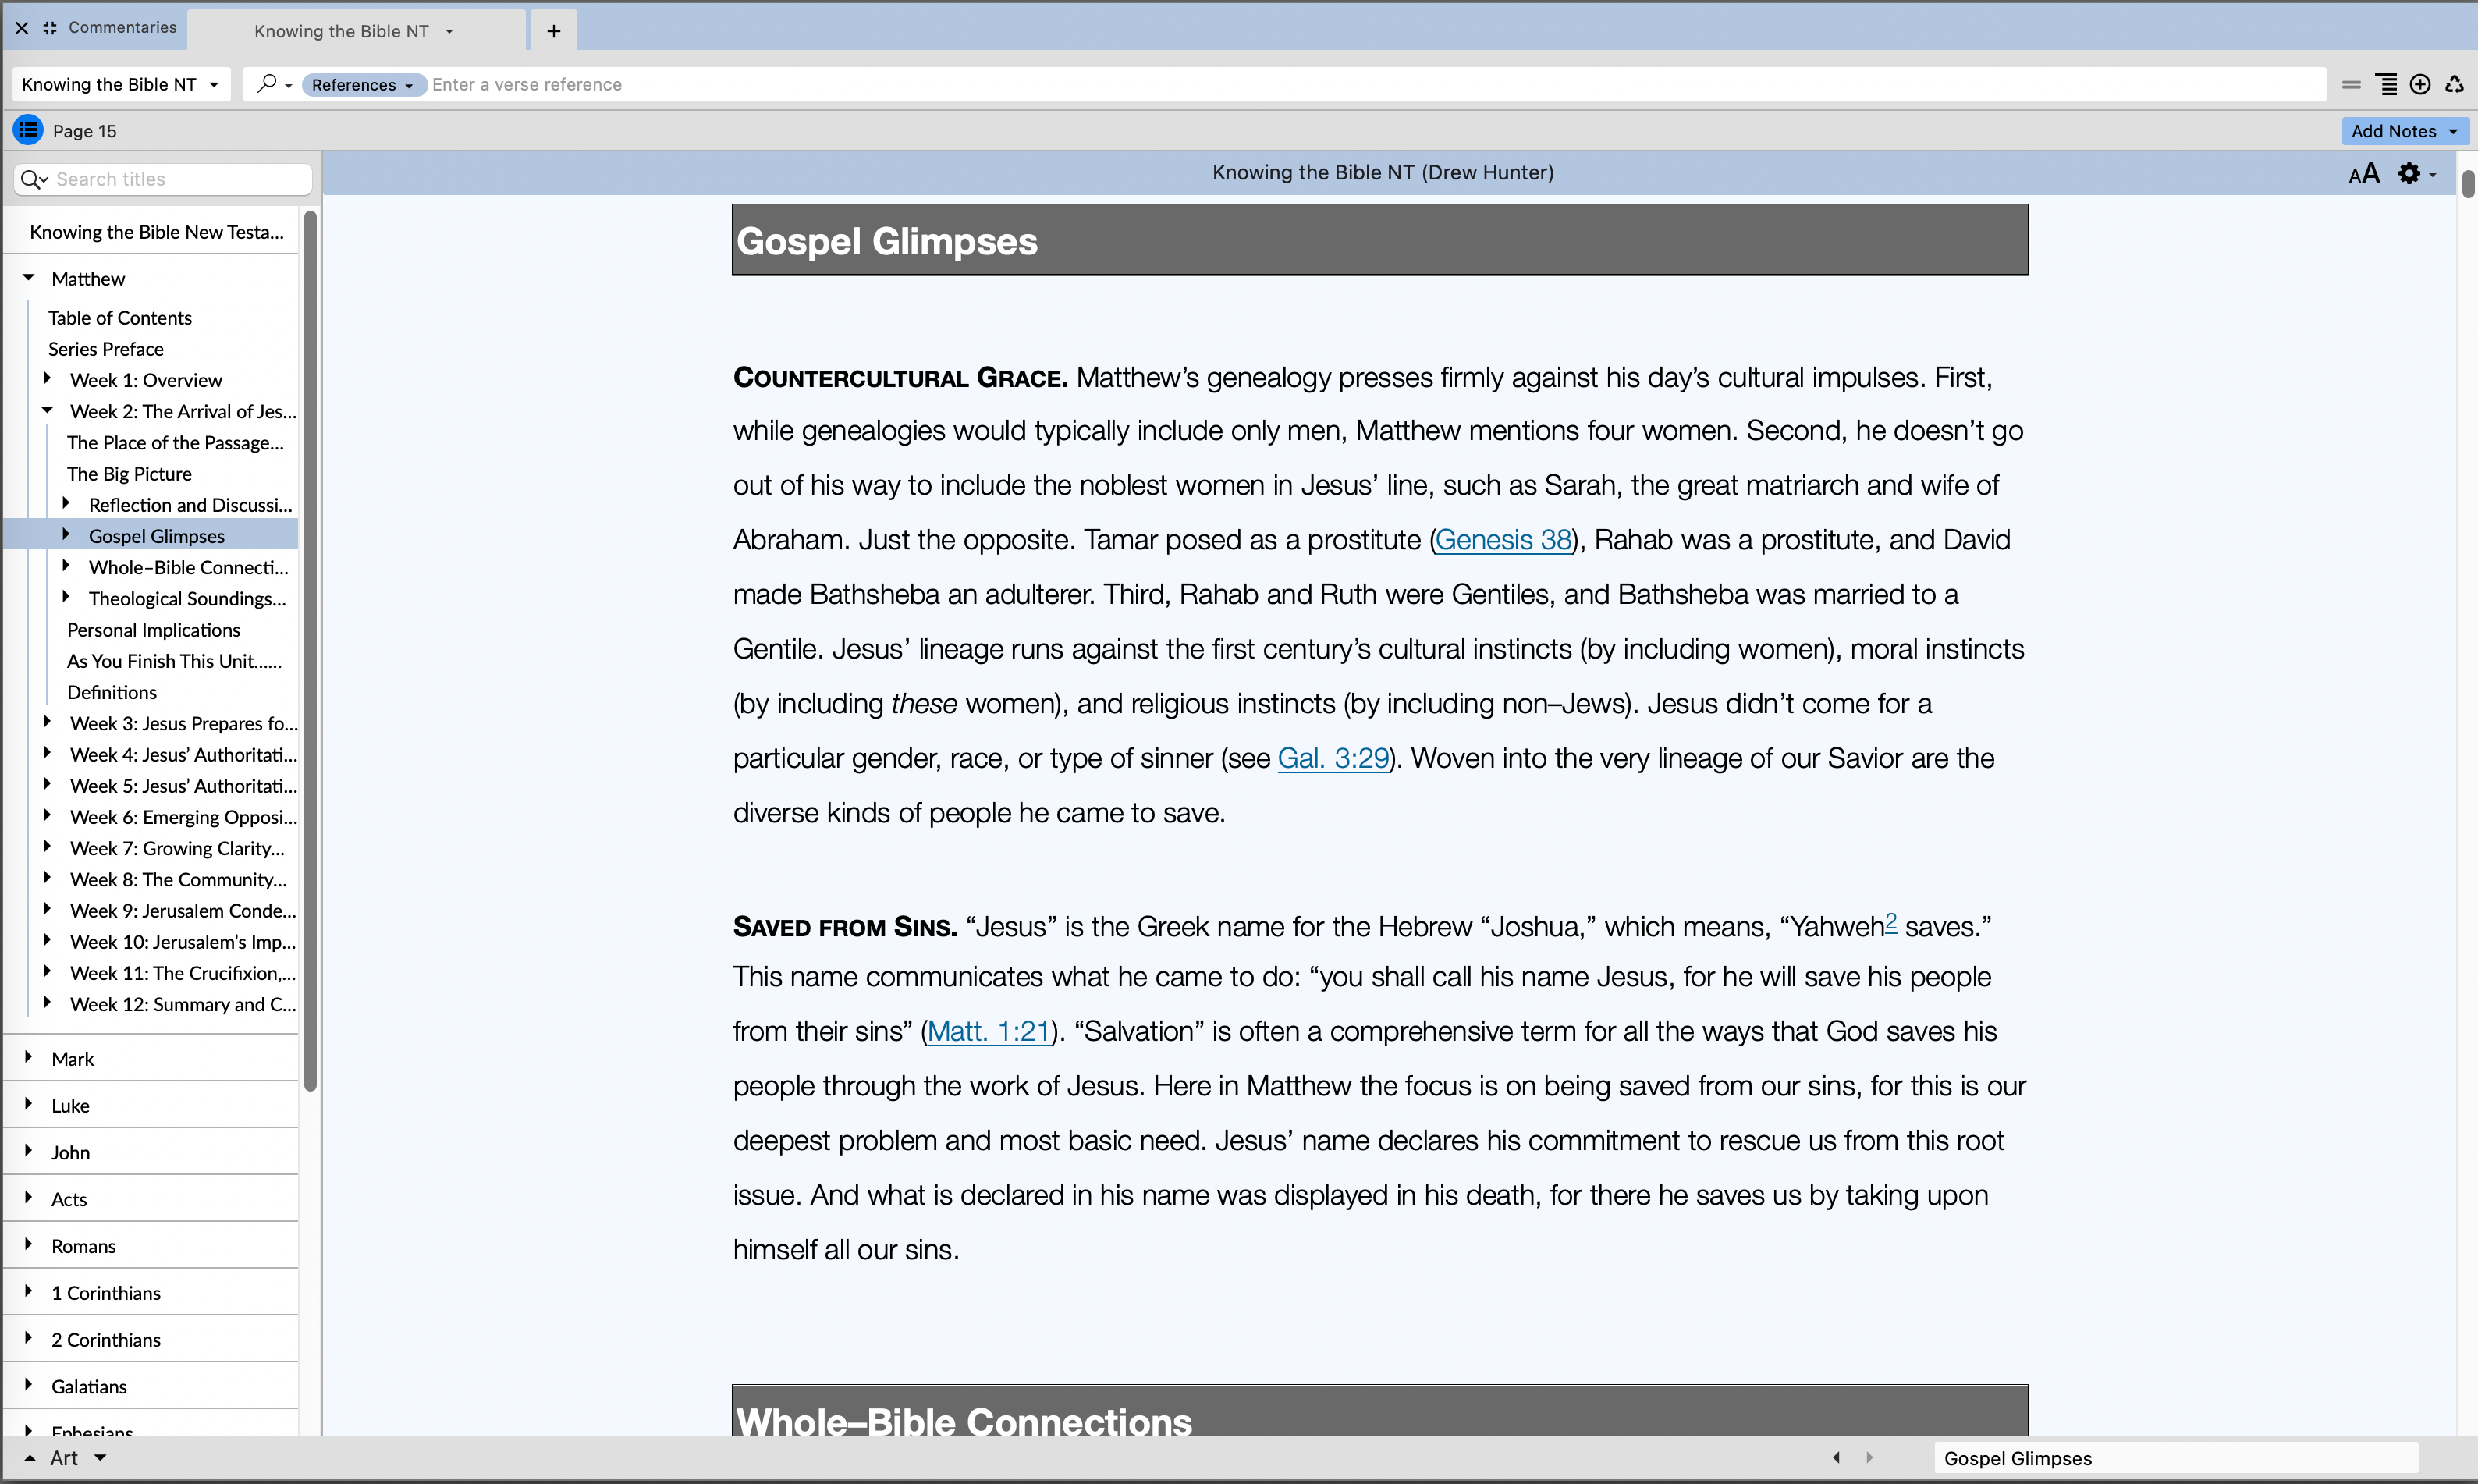Click the circled plus icon in toolbar
The image size is (2478, 1484).
point(2420,85)
